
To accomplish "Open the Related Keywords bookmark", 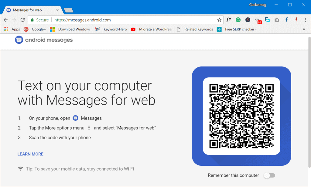I will [195, 29].
